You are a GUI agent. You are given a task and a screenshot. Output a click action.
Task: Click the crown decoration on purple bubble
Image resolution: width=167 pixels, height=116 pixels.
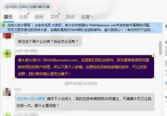tap(154, 55)
